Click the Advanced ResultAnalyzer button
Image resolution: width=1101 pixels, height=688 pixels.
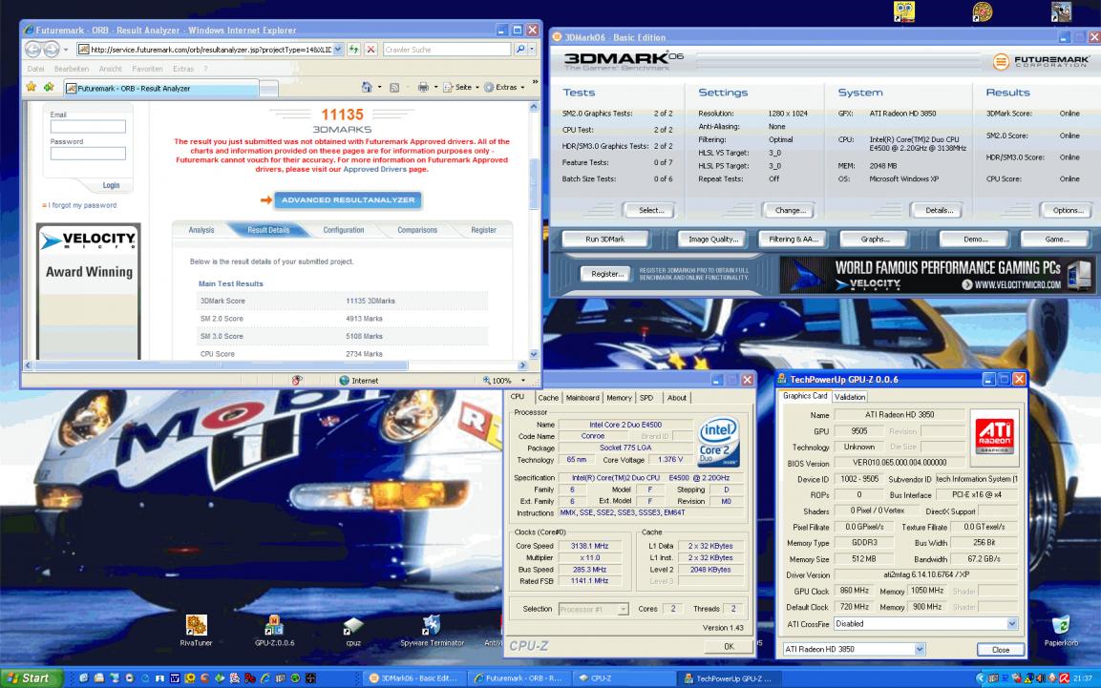click(348, 199)
